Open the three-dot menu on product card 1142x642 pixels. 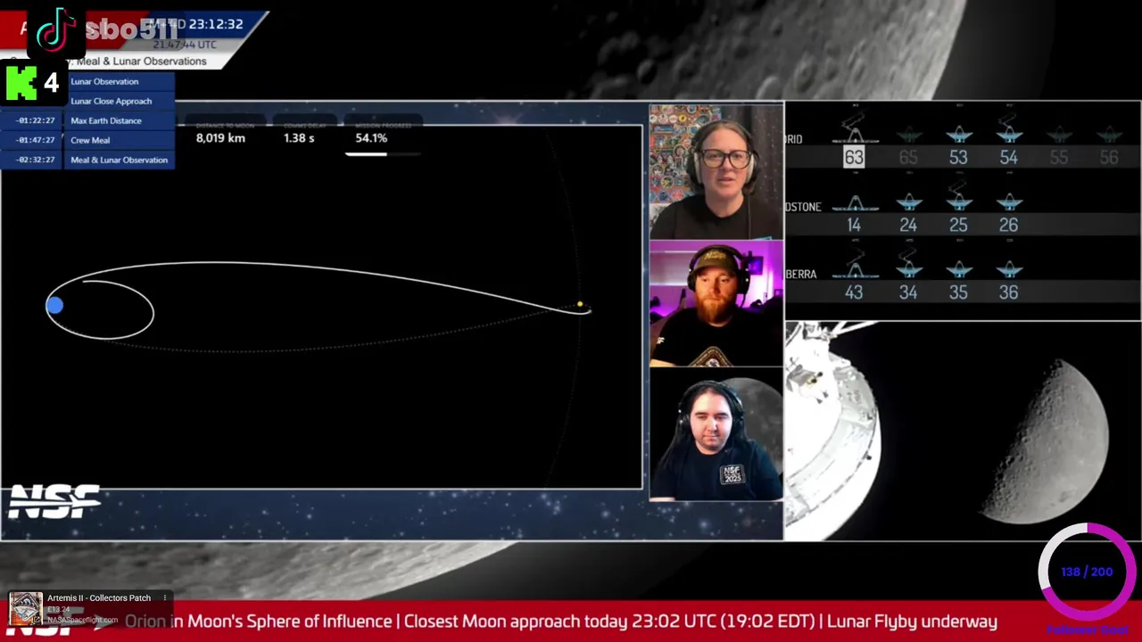pyautogui.click(x=166, y=598)
